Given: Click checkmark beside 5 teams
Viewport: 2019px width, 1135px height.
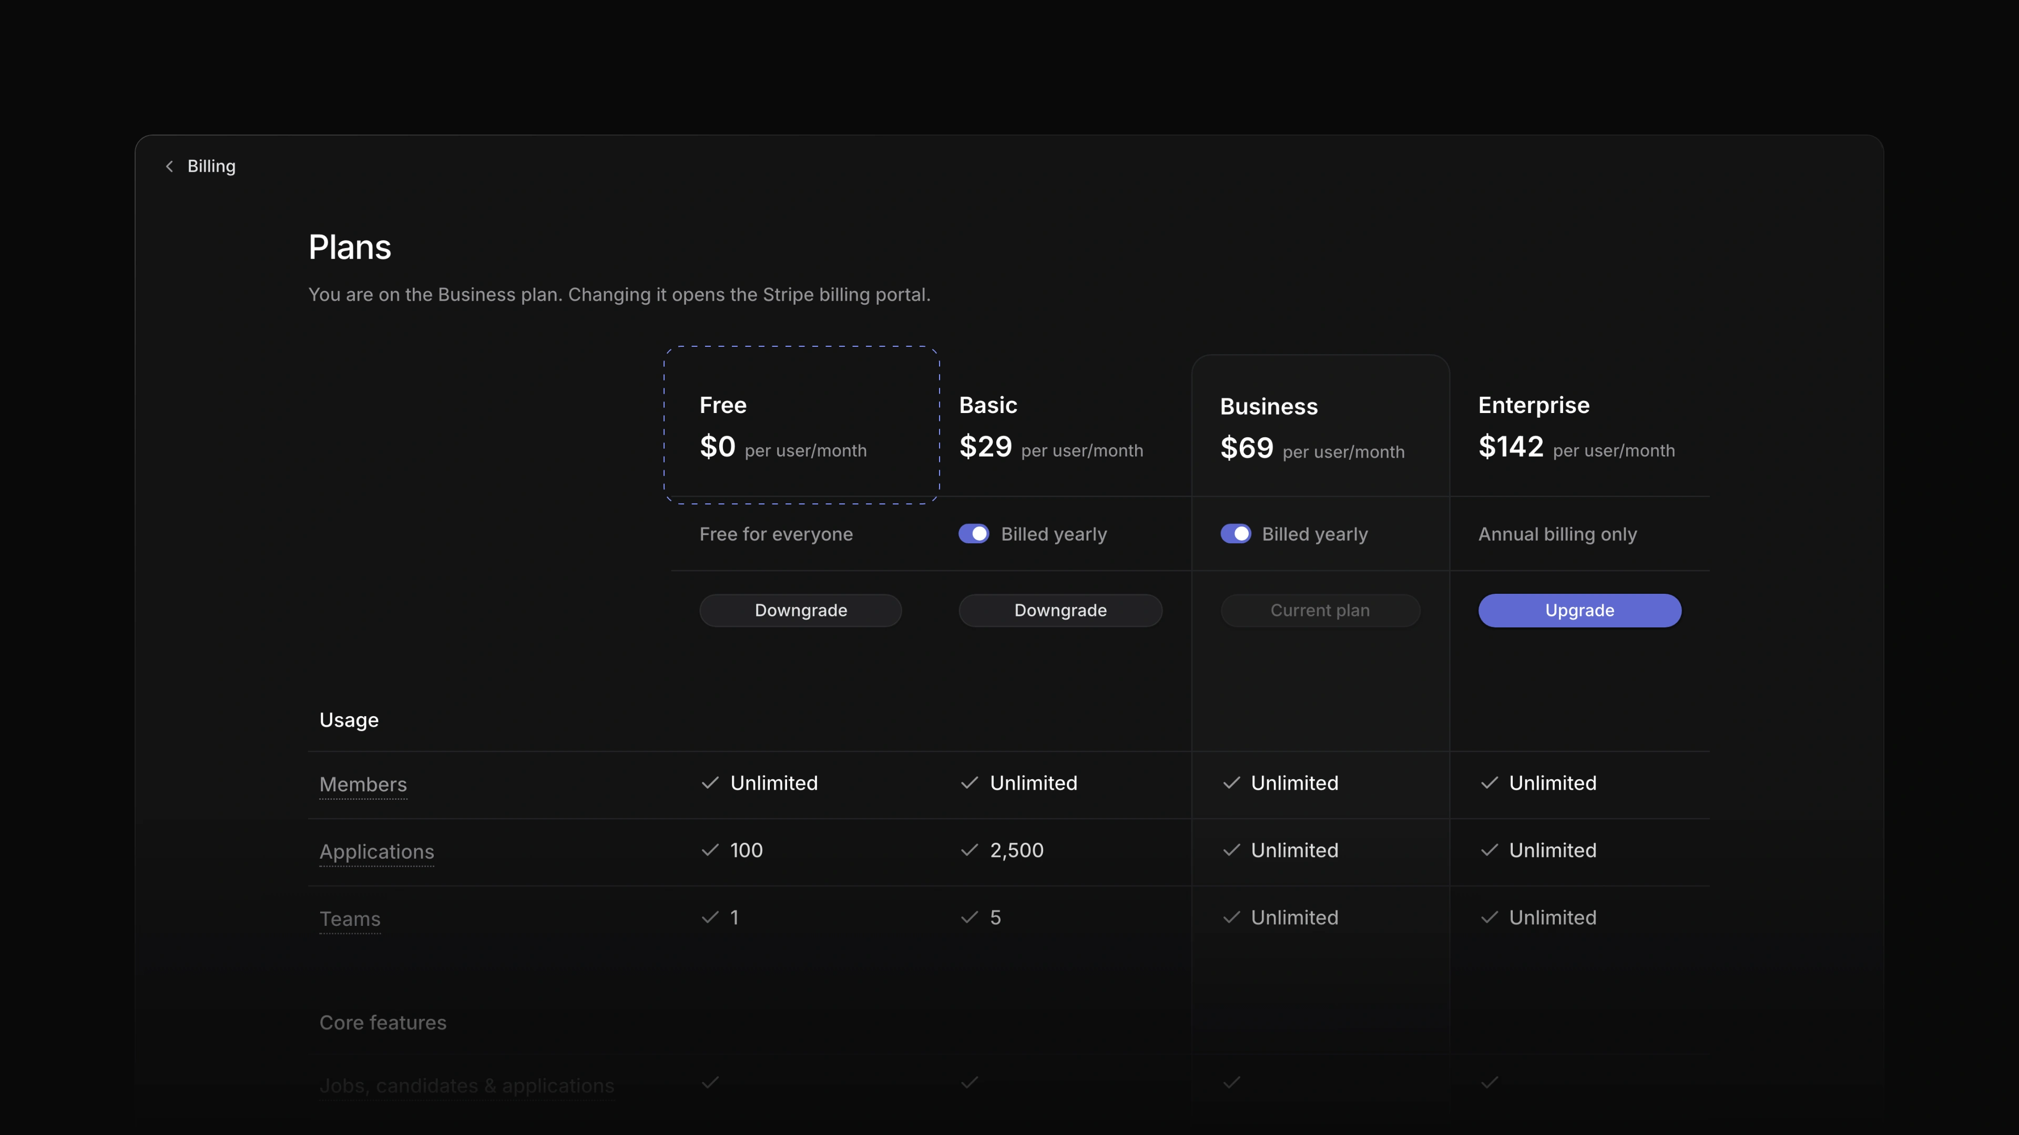Looking at the screenshot, I should 970,917.
